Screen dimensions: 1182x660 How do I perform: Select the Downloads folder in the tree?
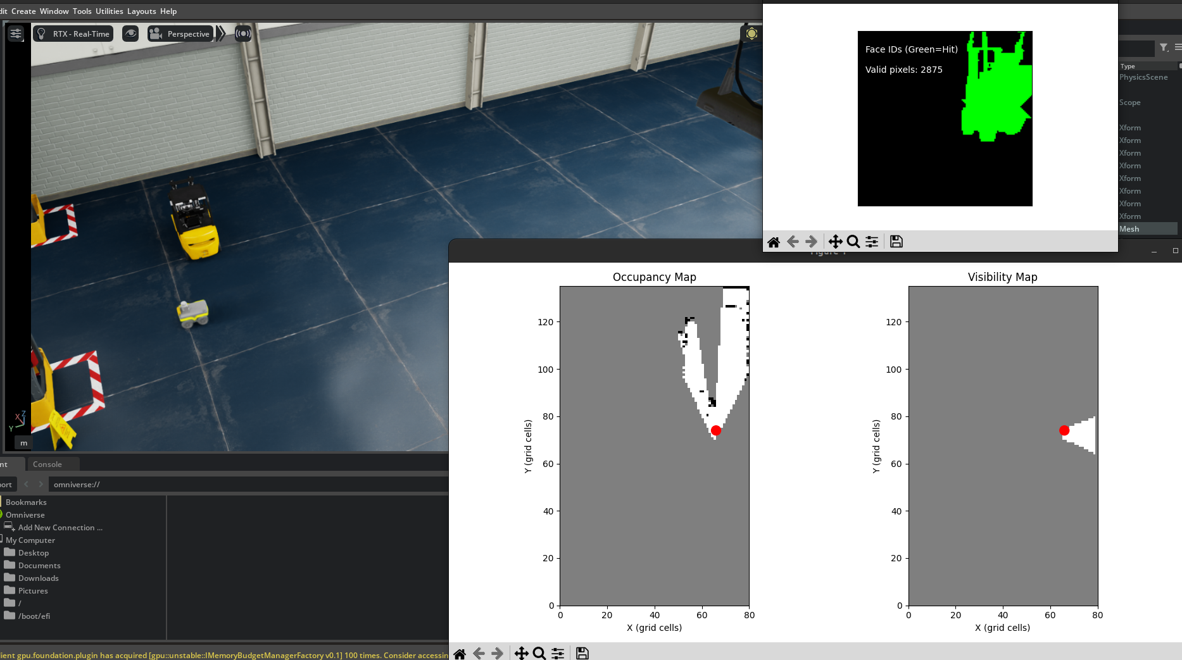pos(38,578)
